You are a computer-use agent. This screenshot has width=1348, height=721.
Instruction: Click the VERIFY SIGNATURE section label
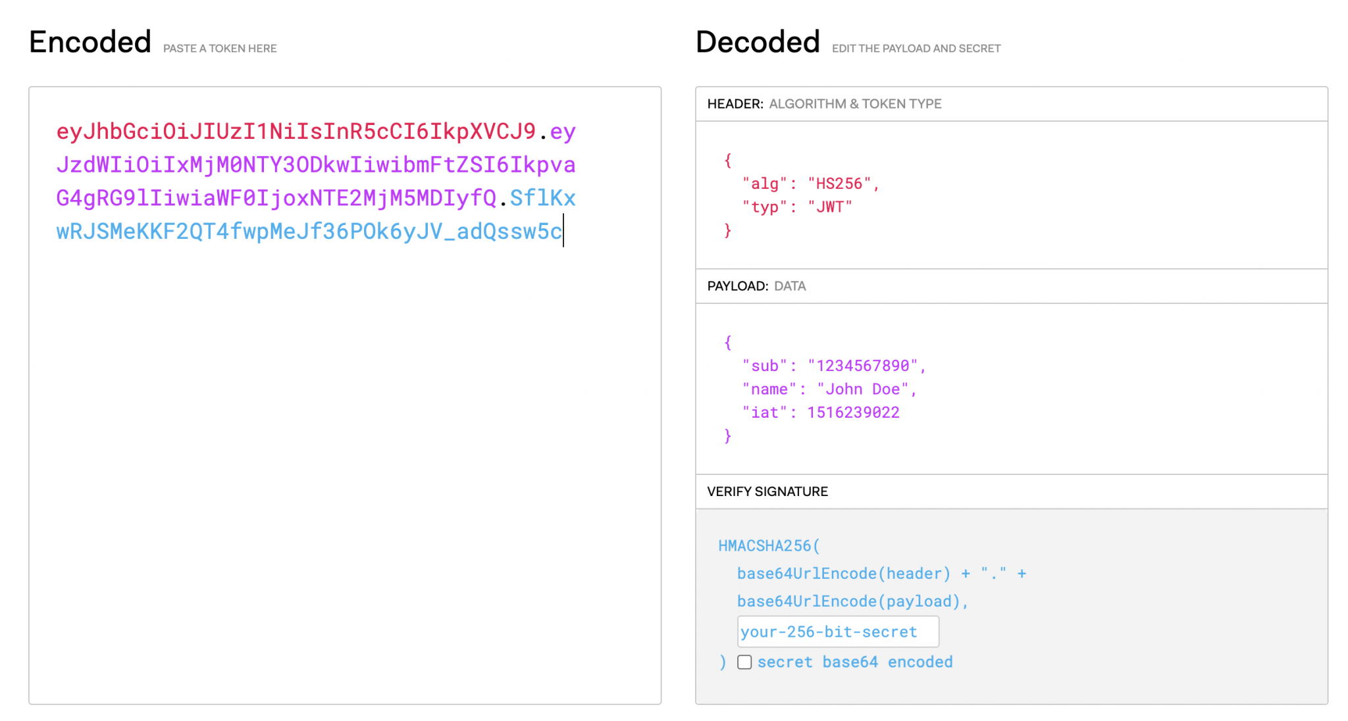click(767, 491)
